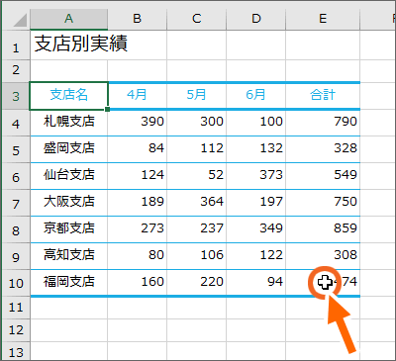396x361 pixels.
Task: Select row 2 header
Action: click(16, 70)
